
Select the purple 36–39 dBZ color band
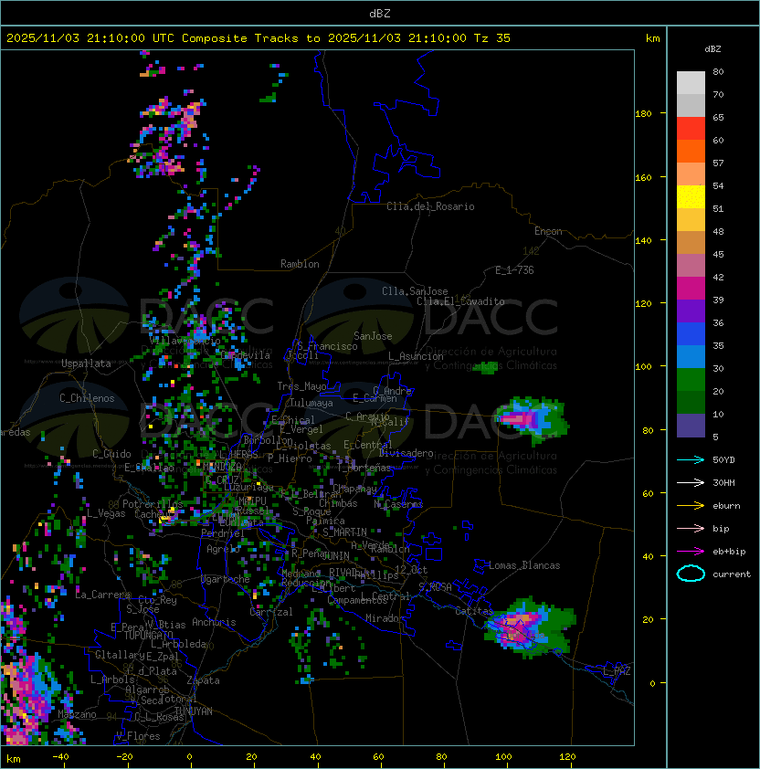pyautogui.click(x=691, y=311)
